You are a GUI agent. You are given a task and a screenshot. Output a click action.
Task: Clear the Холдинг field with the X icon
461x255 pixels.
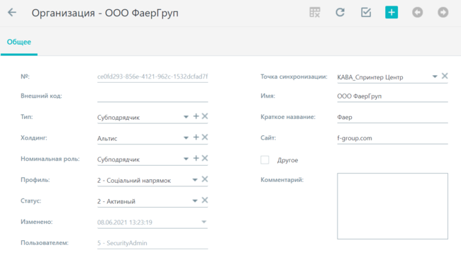coord(205,137)
